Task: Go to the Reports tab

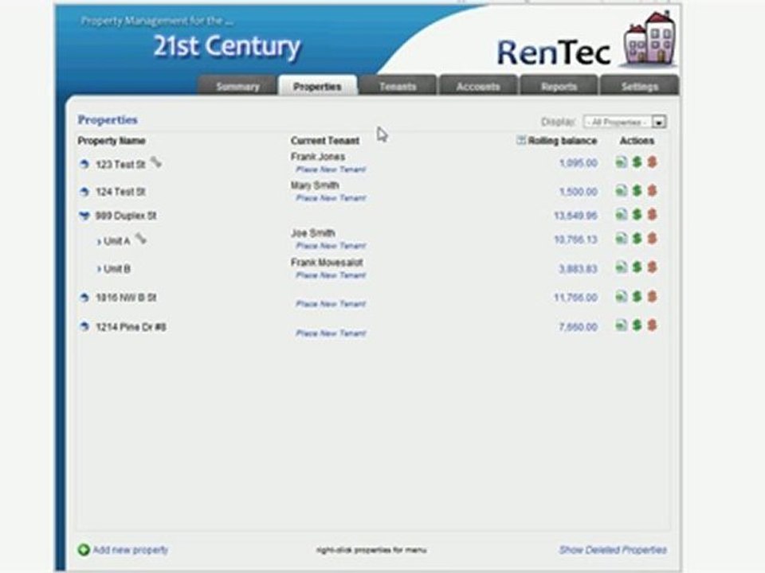Action: 559,86
